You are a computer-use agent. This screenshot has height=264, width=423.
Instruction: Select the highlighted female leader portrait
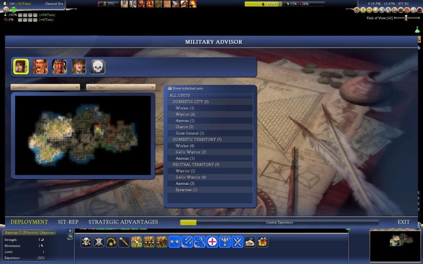21,66
